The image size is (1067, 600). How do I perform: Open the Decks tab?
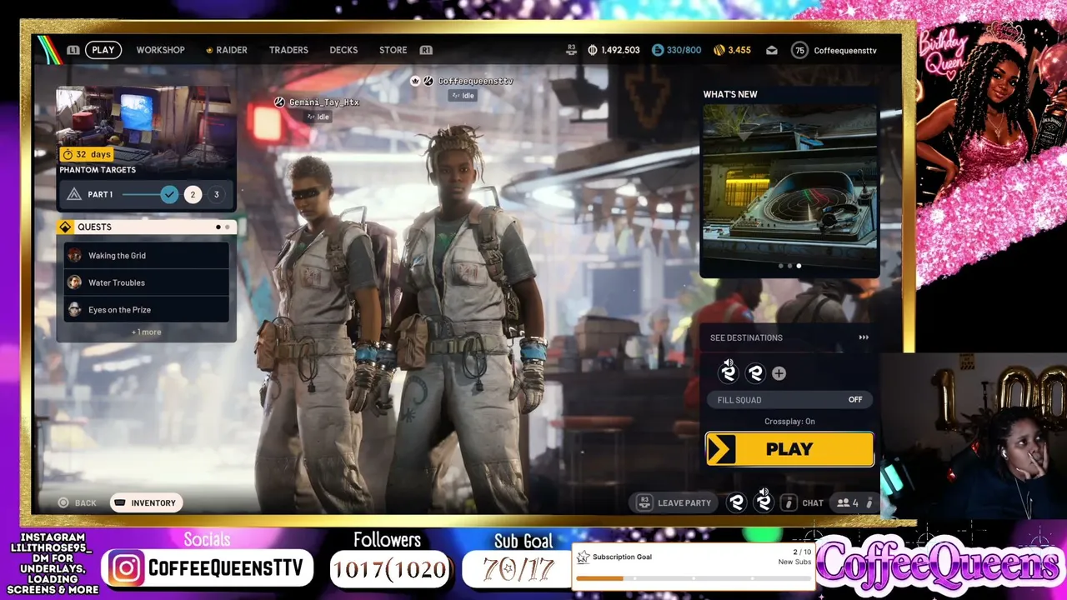[x=343, y=50]
